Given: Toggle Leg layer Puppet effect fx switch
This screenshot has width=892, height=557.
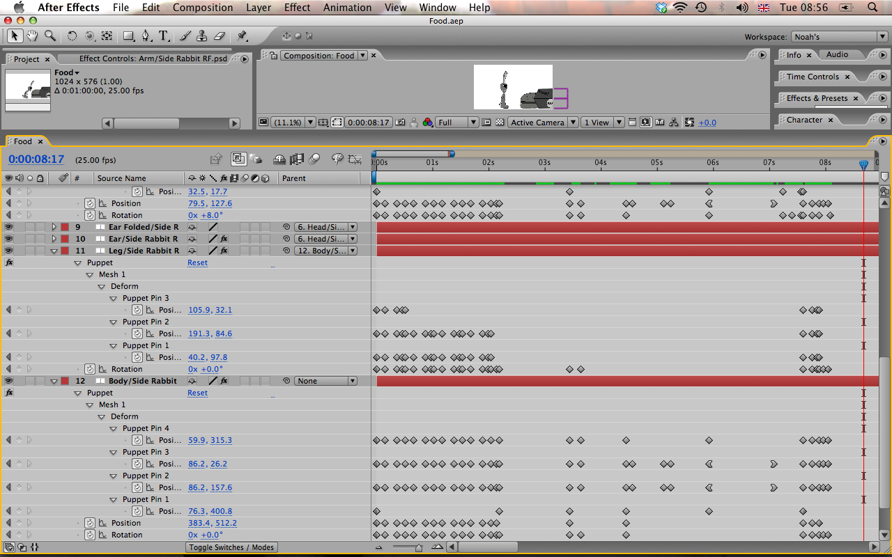Looking at the screenshot, I should point(9,262).
